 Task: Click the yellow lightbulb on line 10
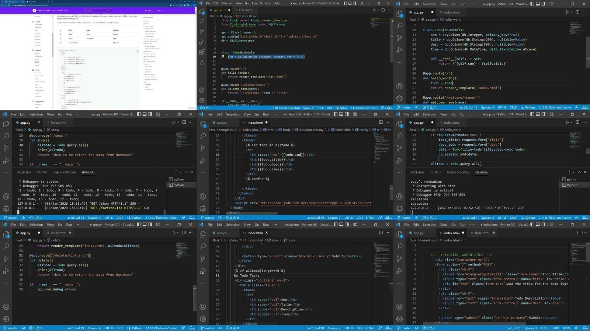pos(223,57)
